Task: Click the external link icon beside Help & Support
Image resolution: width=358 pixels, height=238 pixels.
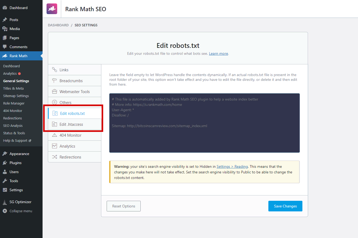Action: [30, 141]
